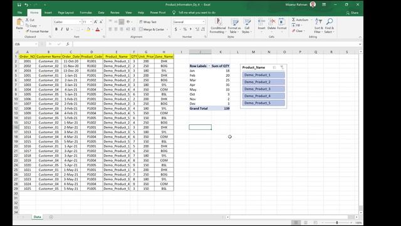Open the File tab

click(x=19, y=13)
